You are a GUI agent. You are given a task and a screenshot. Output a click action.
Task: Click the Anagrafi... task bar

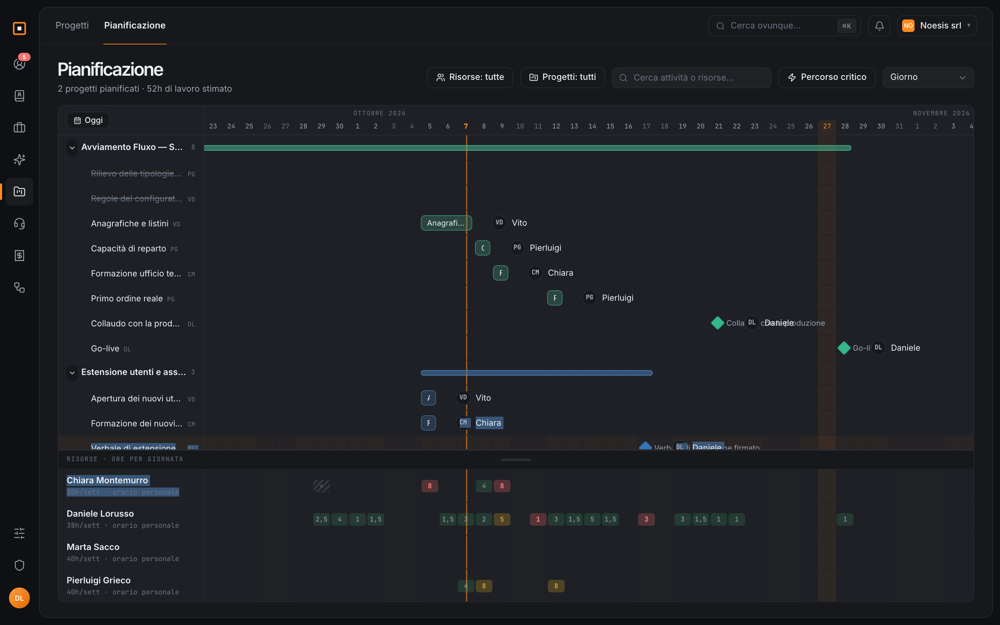click(446, 223)
